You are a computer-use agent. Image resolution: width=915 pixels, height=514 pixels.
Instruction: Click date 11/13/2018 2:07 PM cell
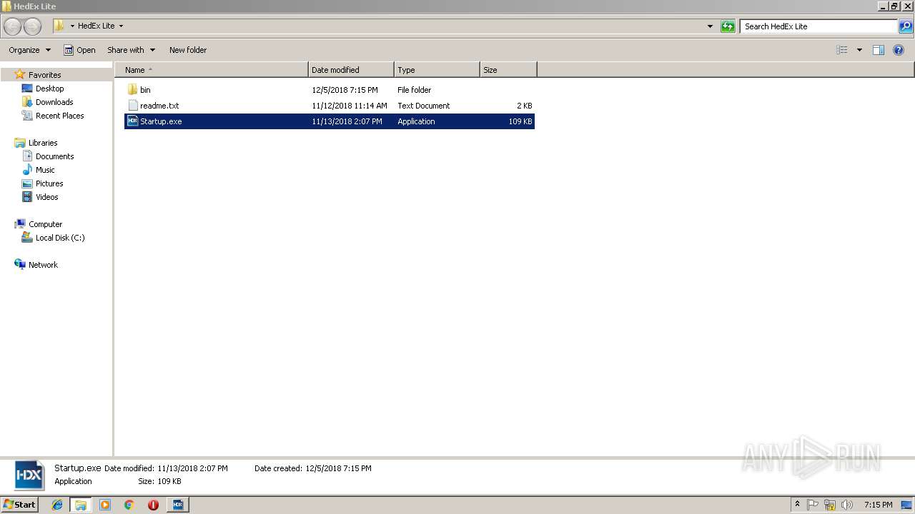tap(347, 121)
